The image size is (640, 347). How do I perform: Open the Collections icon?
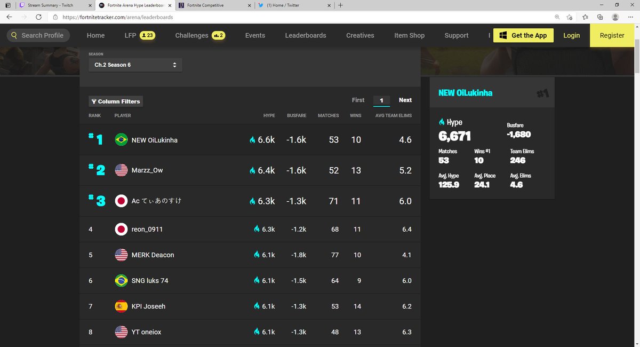click(x=600, y=17)
